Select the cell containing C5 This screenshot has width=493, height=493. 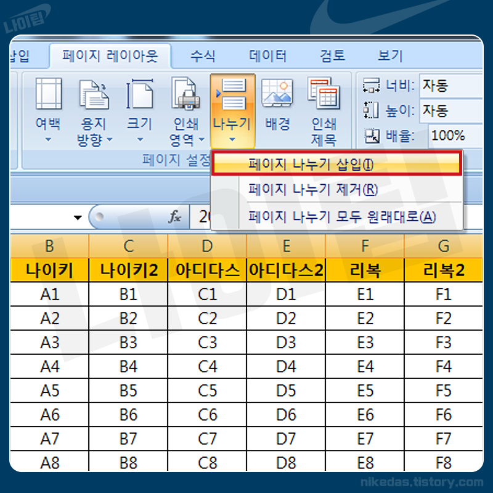tap(207, 391)
